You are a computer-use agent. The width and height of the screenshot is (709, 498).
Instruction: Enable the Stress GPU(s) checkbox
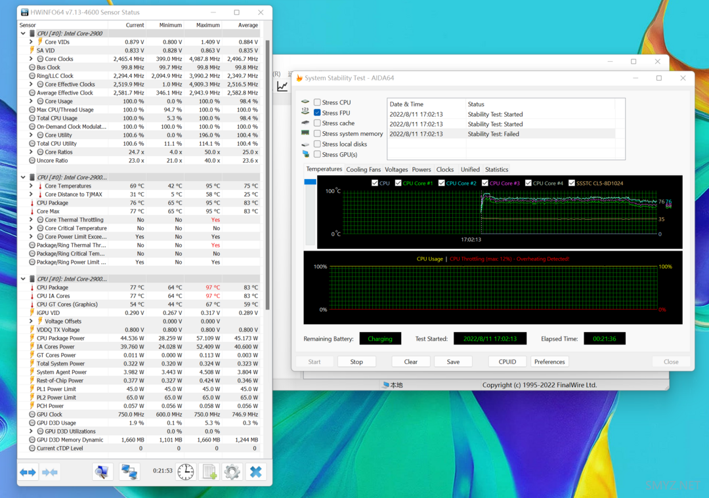pyautogui.click(x=318, y=154)
